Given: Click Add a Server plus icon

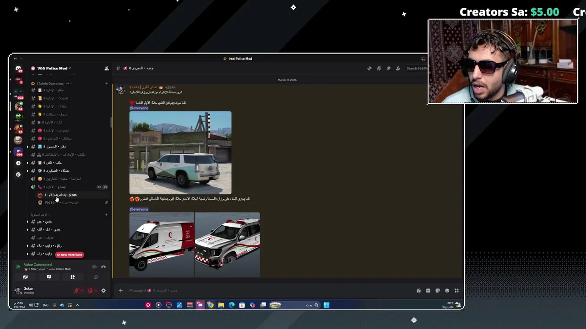Looking at the screenshot, I should point(18,163).
